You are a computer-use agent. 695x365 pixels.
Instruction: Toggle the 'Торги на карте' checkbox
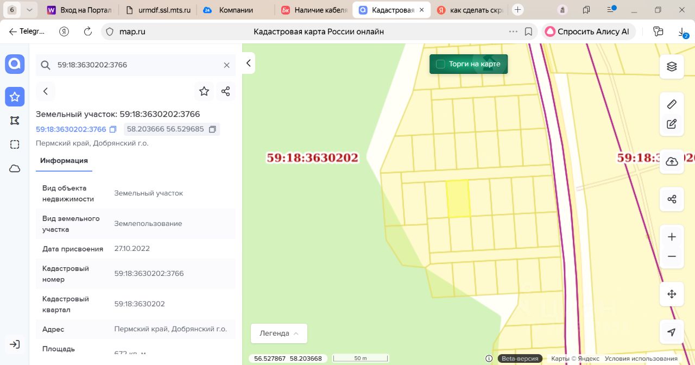tap(440, 64)
